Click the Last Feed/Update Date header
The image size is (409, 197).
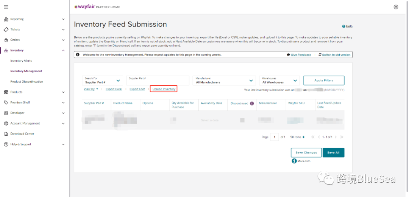point(329,105)
